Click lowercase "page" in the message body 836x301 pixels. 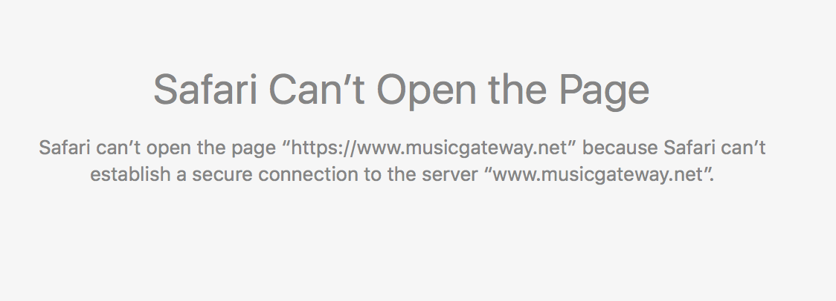pyautogui.click(x=253, y=149)
